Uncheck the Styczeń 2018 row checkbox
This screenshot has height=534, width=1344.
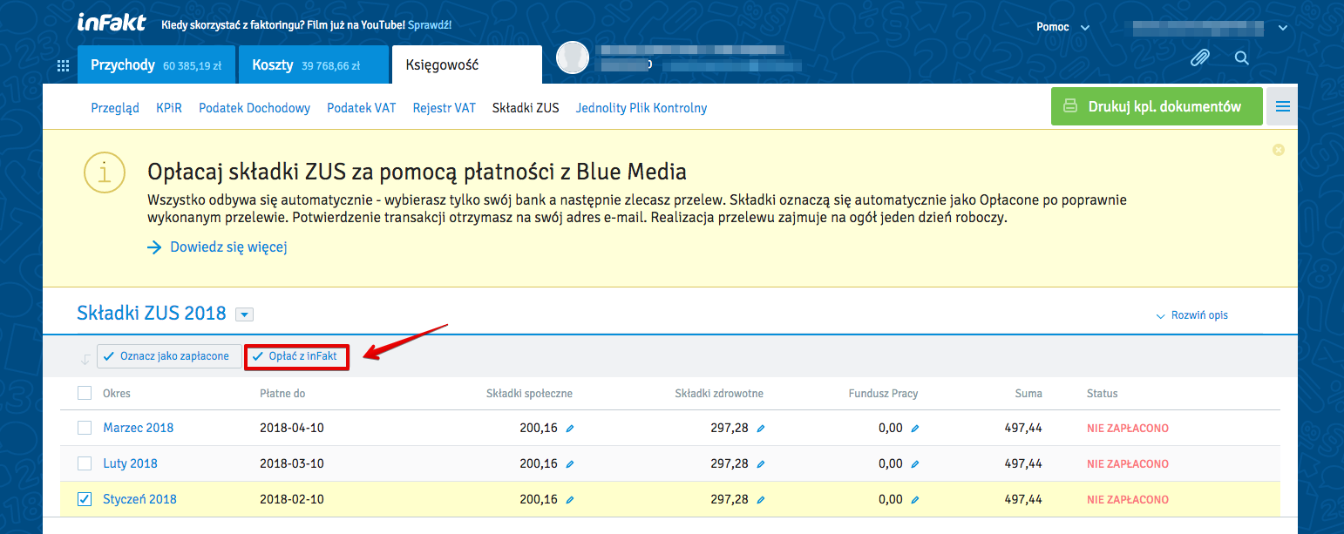pyautogui.click(x=85, y=499)
